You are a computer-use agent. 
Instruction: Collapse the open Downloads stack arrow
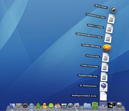point(103,105)
